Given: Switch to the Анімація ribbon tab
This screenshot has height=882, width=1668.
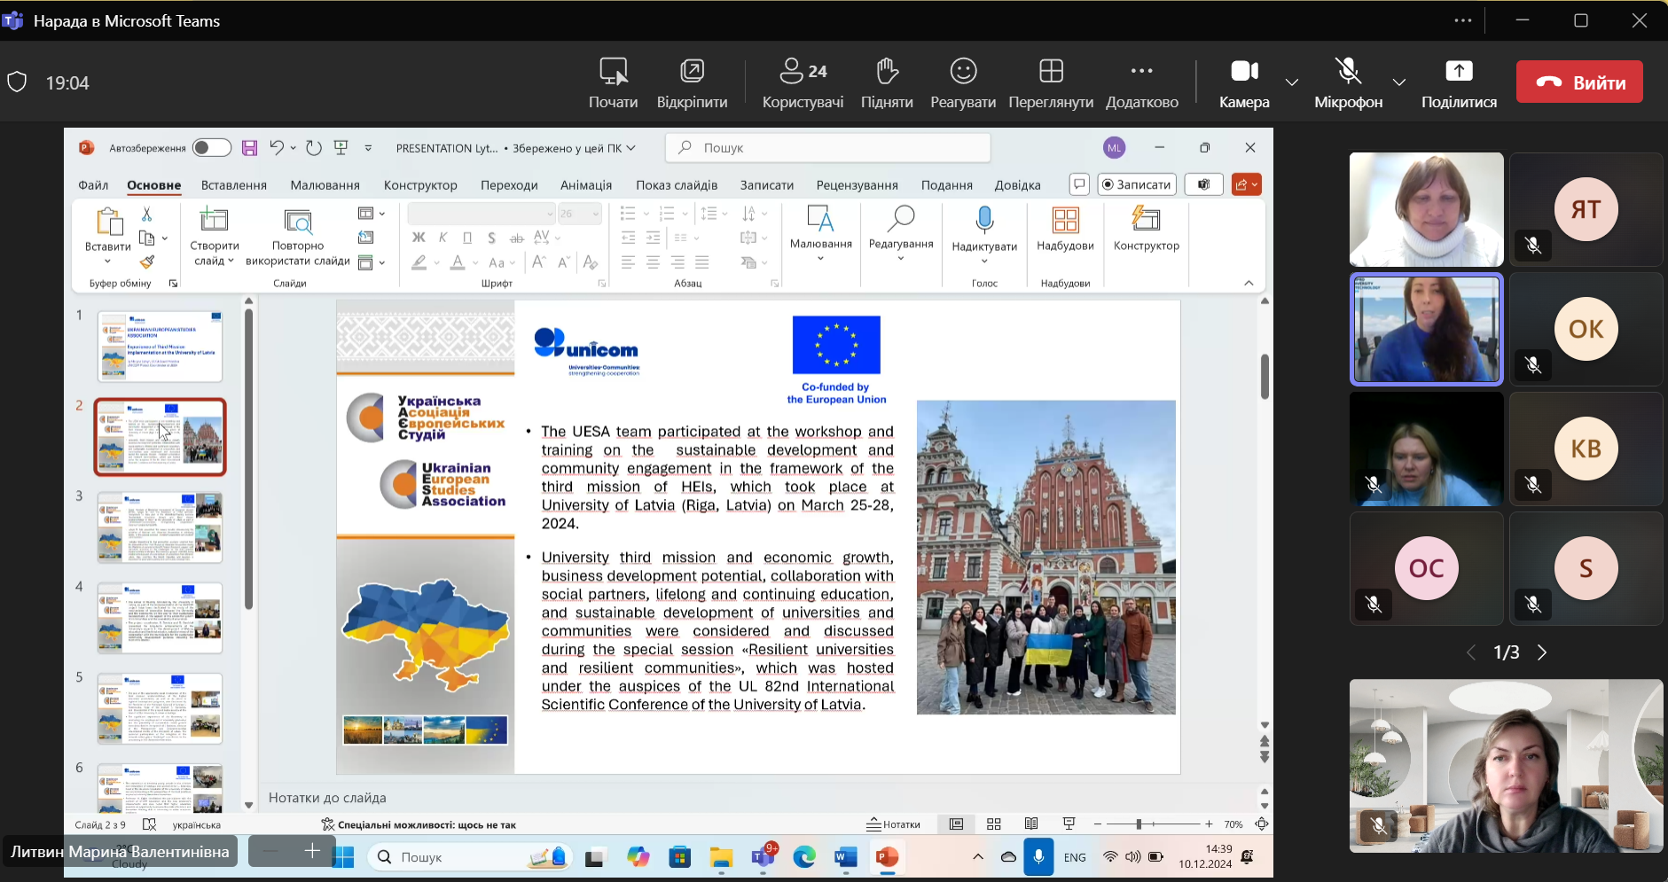Looking at the screenshot, I should click(586, 185).
